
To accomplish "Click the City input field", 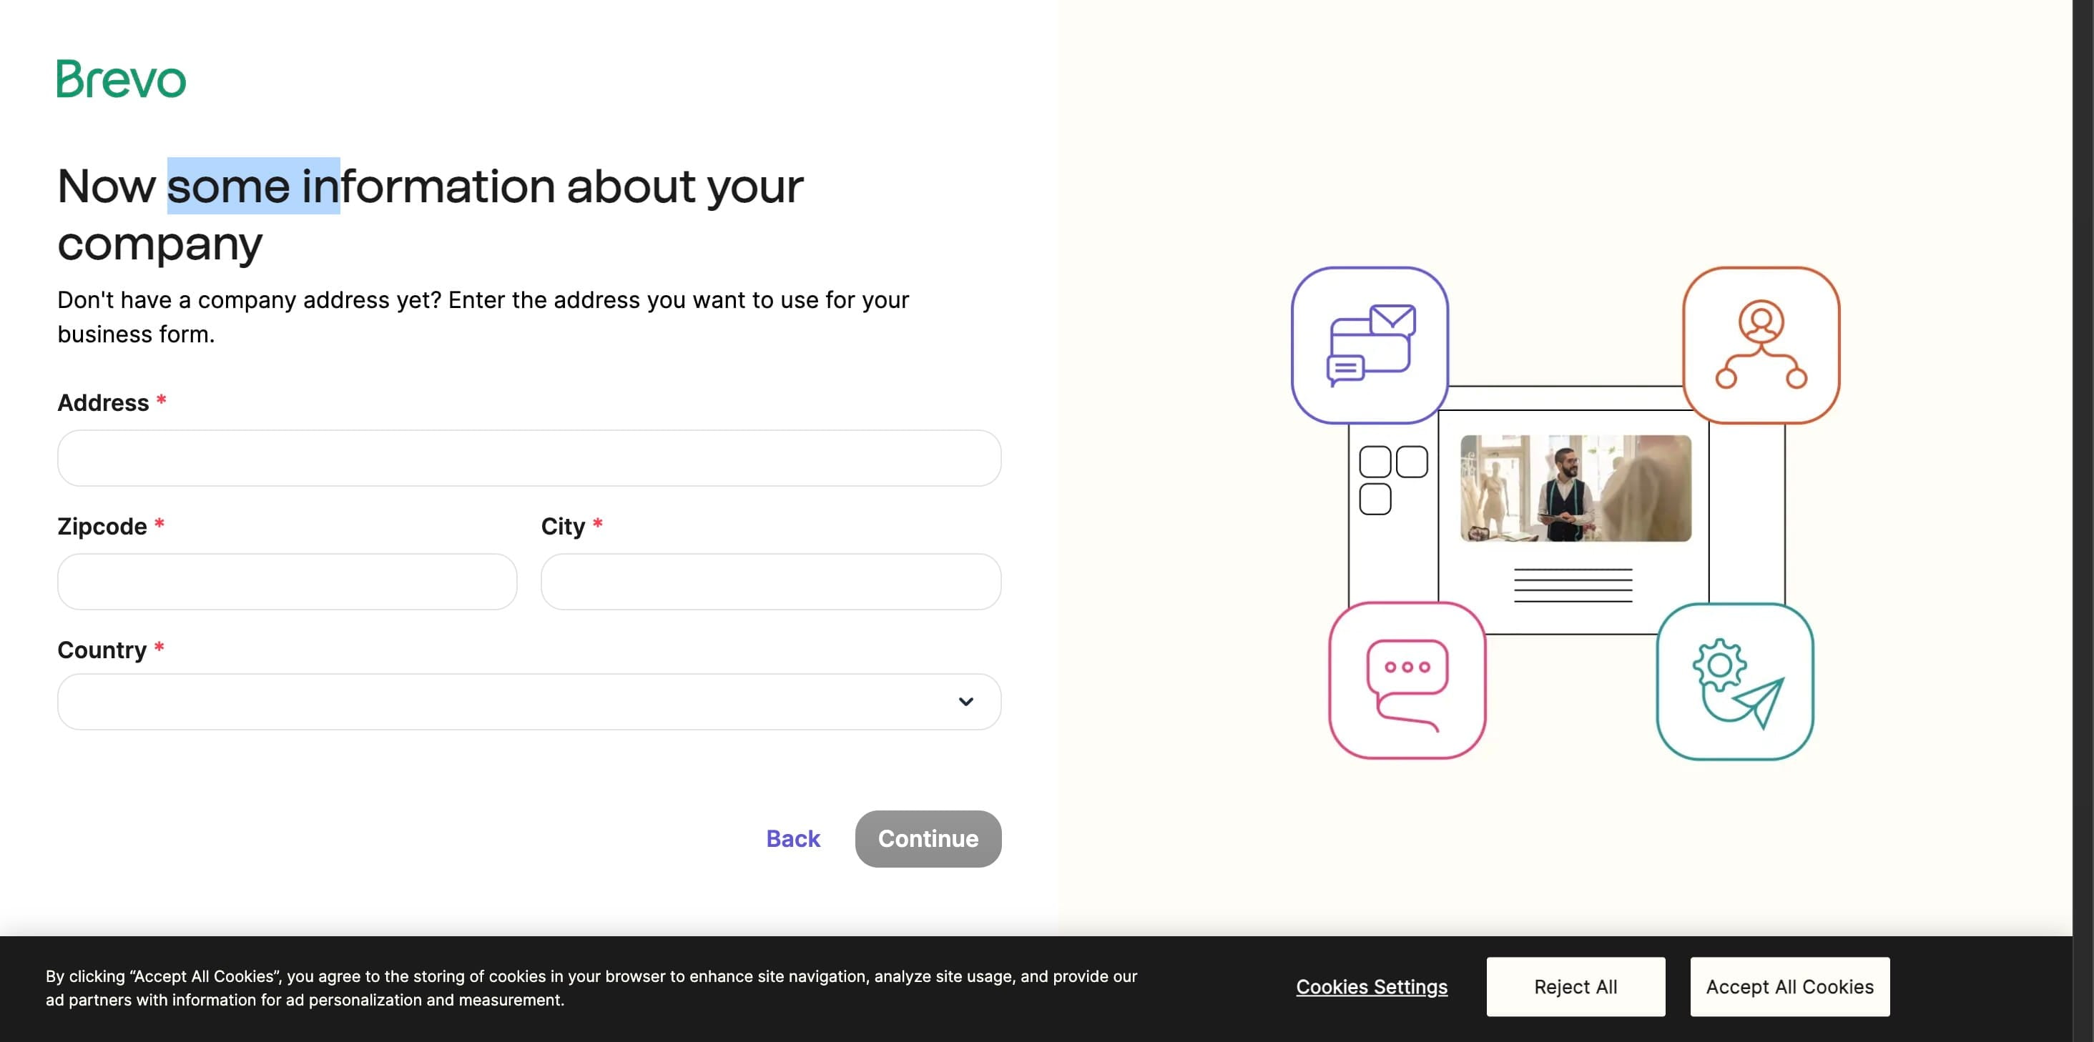I will (770, 581).
